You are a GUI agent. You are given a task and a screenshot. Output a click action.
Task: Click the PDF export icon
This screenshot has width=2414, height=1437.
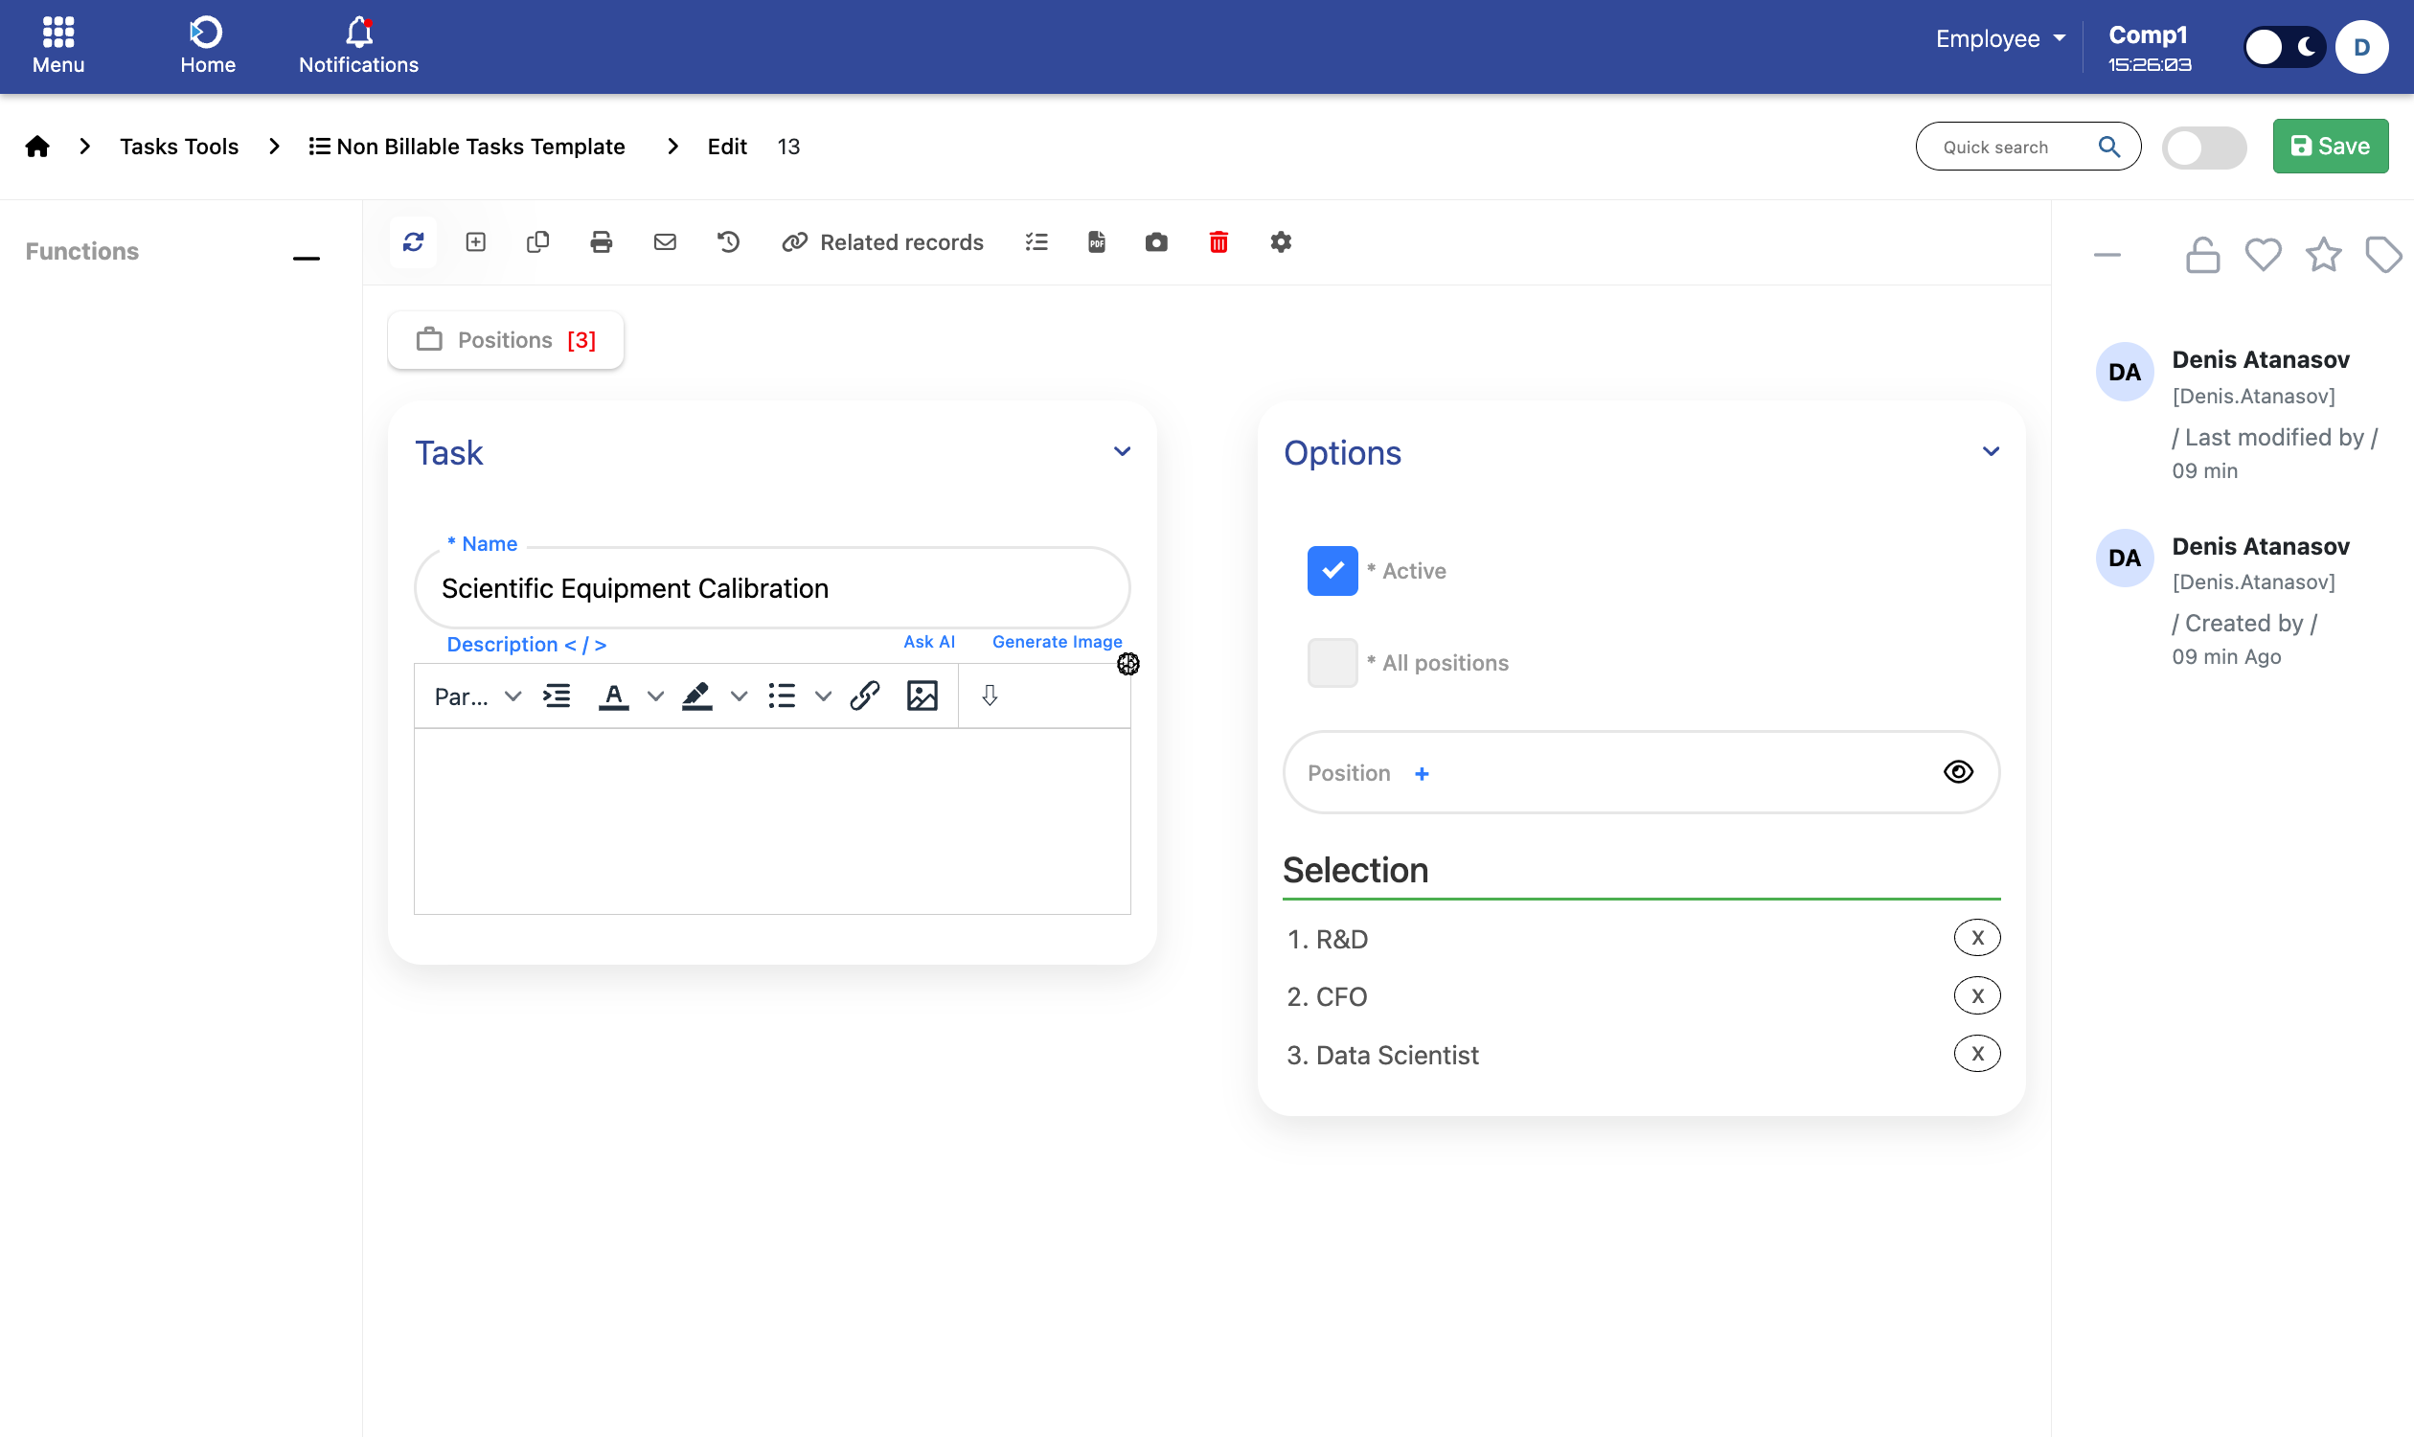coord(1096,242)
